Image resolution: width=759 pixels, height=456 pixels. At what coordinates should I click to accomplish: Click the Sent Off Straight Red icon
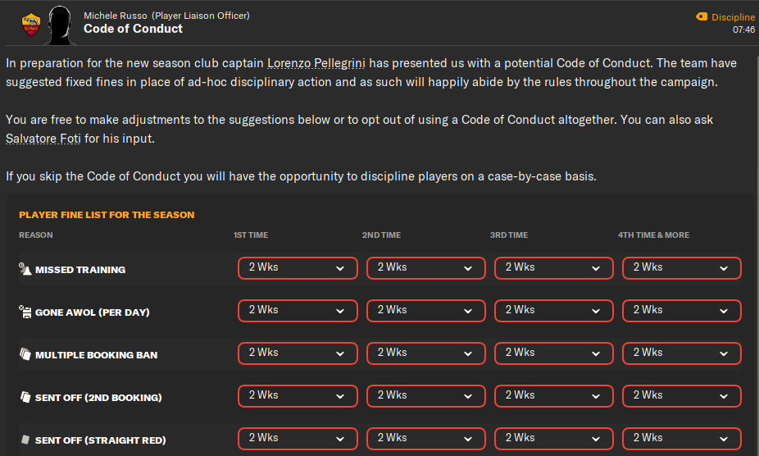coord(25,440)
